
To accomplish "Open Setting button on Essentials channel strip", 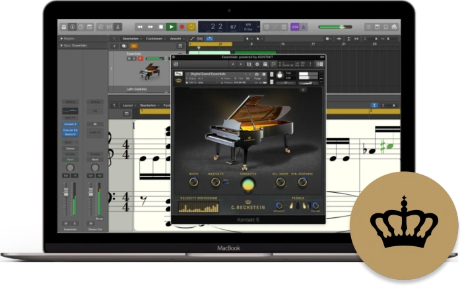I will coord(70,102).
